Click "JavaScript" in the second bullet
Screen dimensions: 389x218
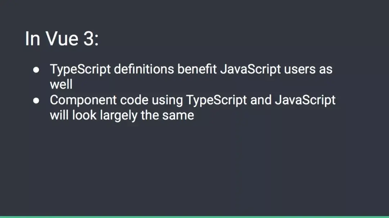(305, 100)
